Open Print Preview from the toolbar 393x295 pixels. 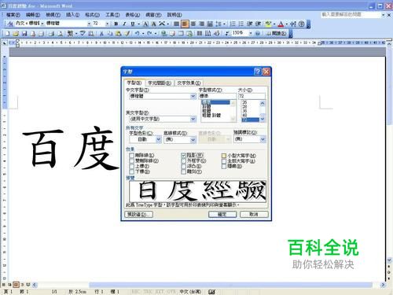[x=60, y=33]
